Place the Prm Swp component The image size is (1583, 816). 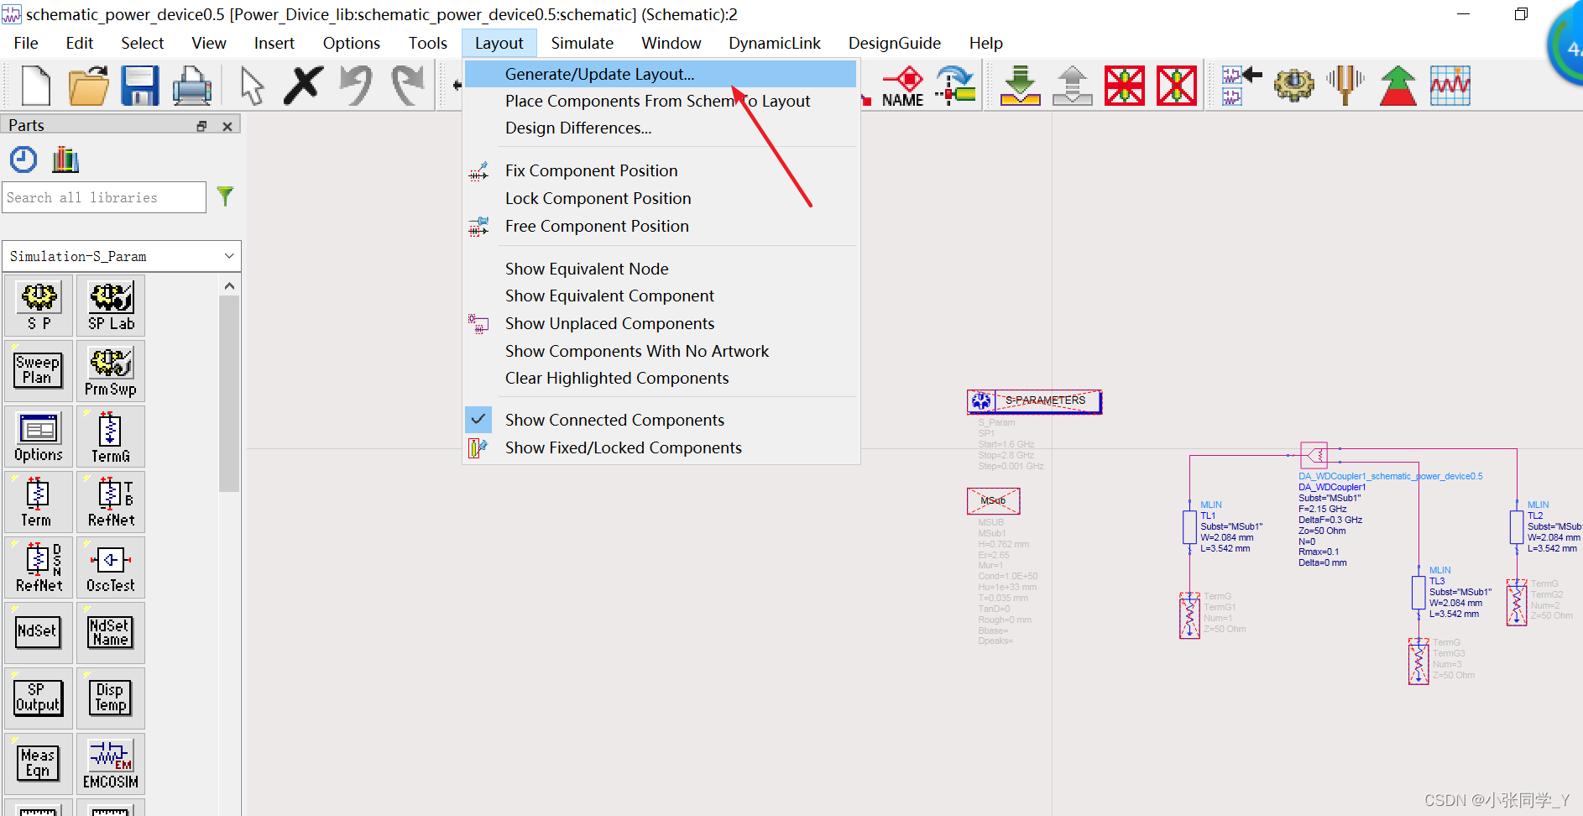(x=111, y=371)
